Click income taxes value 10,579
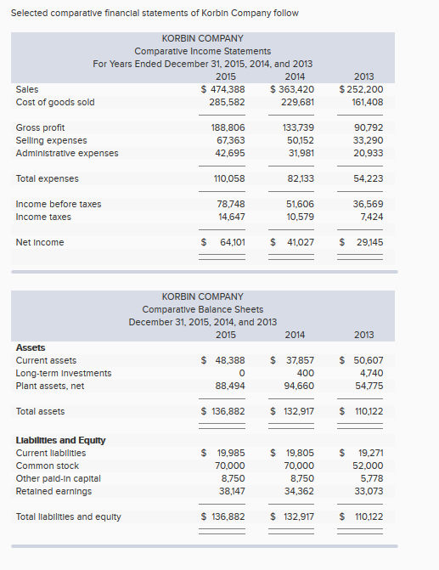The height and width of the screenshot is (570, 439). 301,217
